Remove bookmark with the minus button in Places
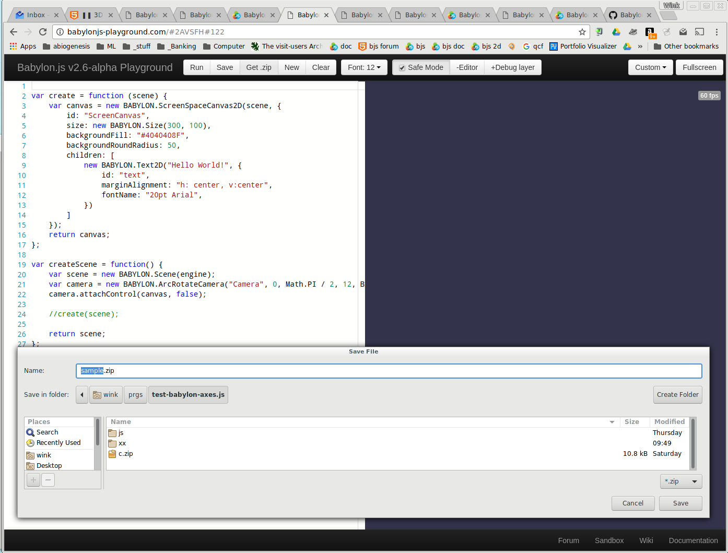This screenshot has height=553, width=728. pyautogui.click(x=48, y=480)
